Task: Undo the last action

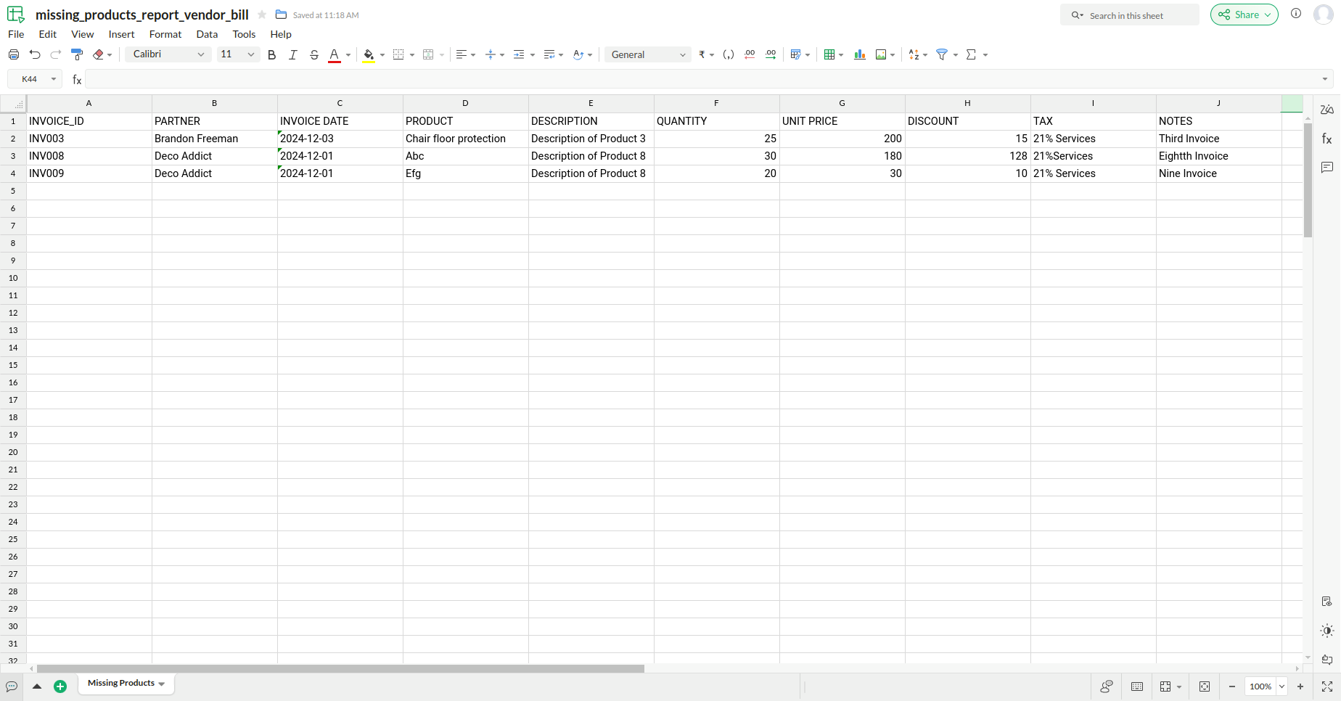Action: tap(34, 54)
